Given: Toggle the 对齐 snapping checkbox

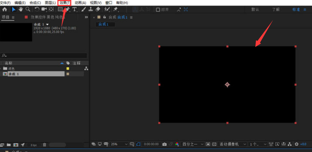Looking at the screenshot, I should click(x=158, y=10).
